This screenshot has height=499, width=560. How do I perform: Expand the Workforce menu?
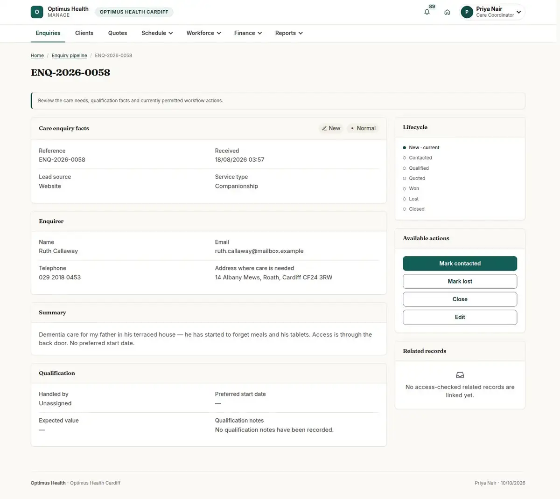(x=203, y=33)
